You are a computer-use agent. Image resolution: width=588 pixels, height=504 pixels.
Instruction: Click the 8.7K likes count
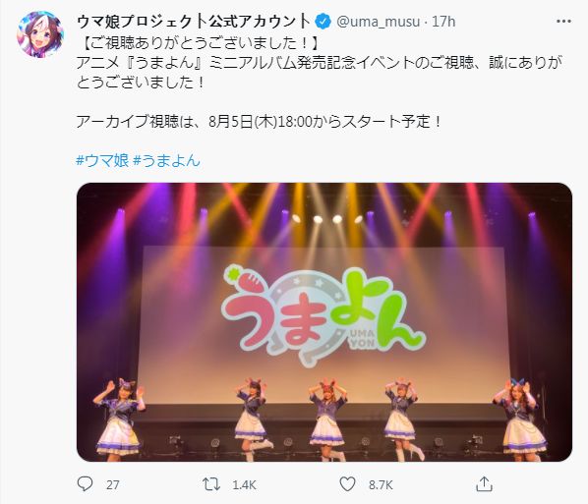click(381, 485)
